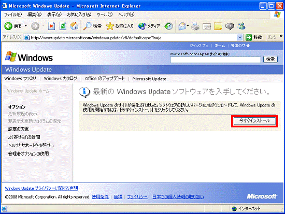Click the Microsoft.com Japan search field
This screenshot has height=214, width=285.
[216, 59]
